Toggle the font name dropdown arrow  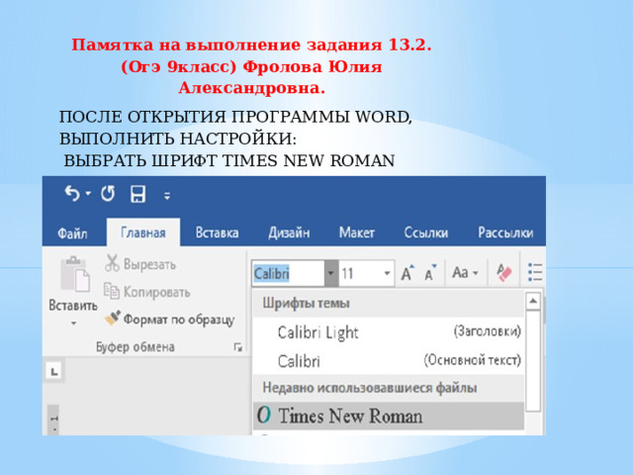[x=331, y=273]
